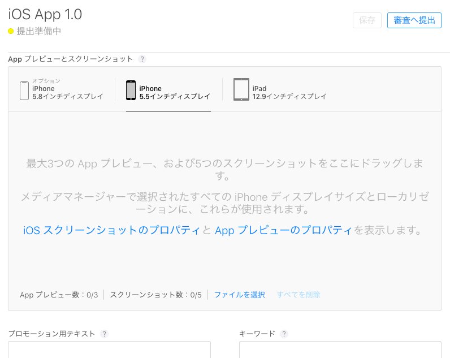
Task: Click the iPhone 5.8-inch device icon
Action: click(x=24, y=90)
